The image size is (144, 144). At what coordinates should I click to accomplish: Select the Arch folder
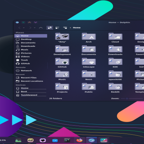tap(89, 38)
